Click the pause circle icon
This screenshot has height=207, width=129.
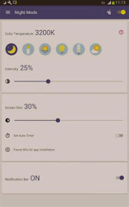[x=8, y=150]
